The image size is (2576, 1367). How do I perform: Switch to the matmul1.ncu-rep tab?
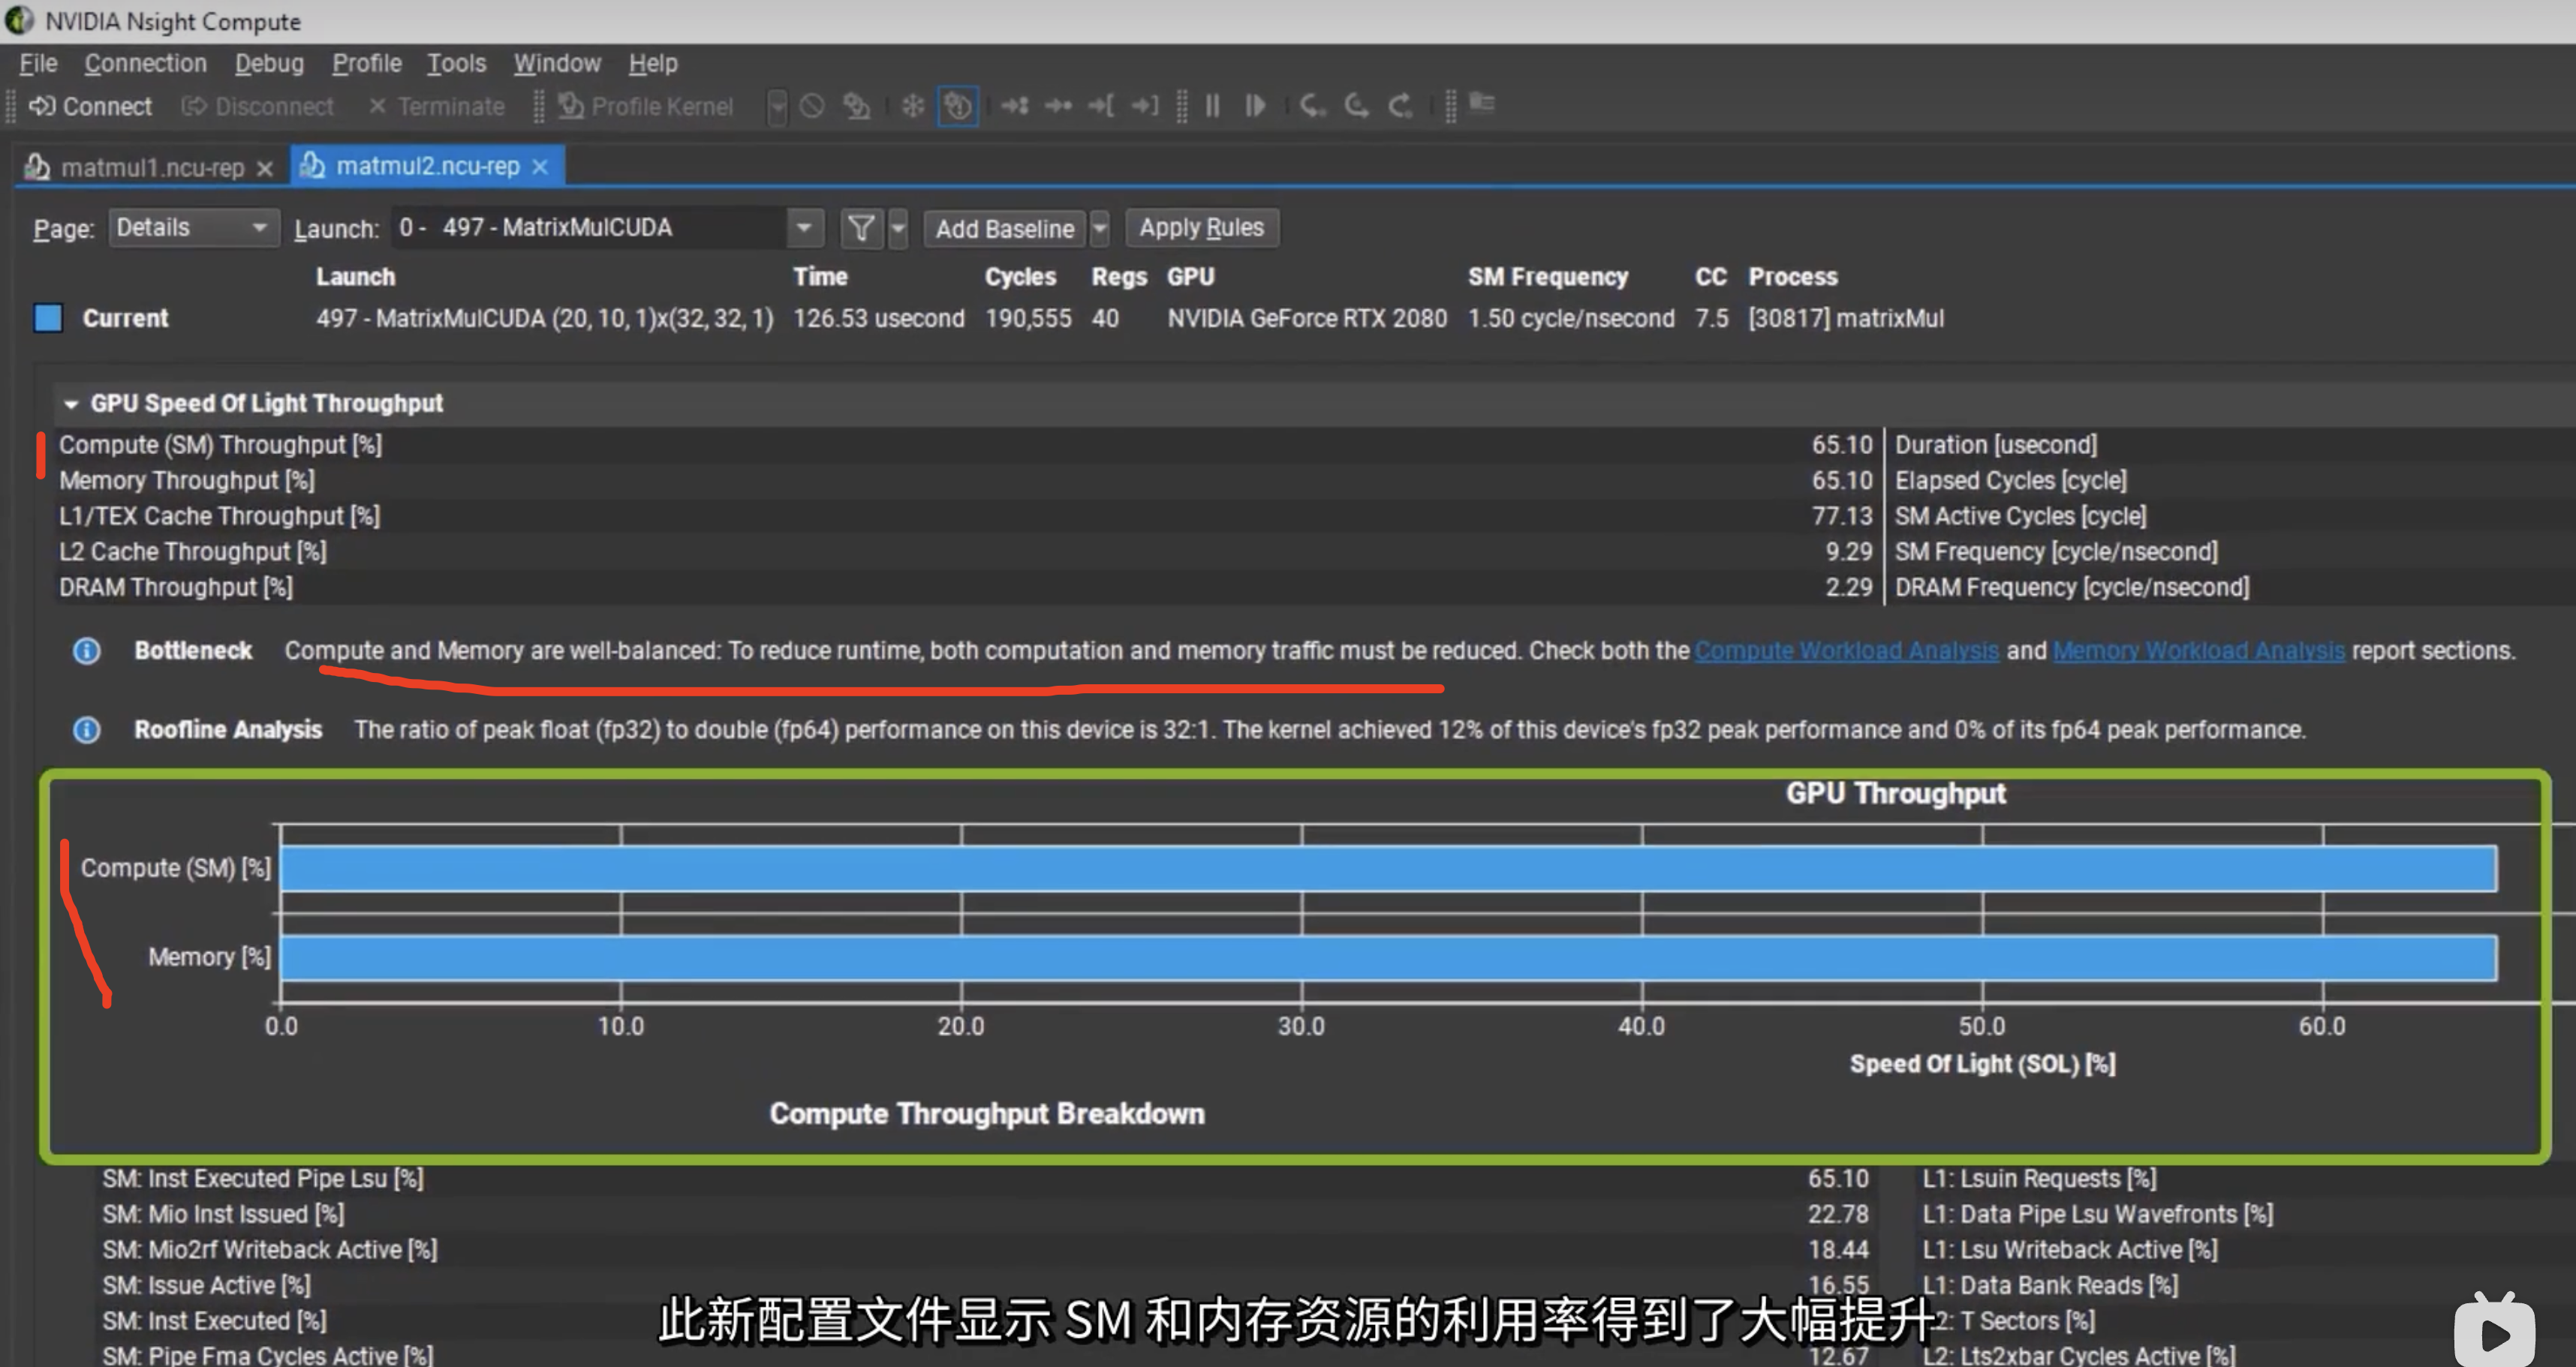[152, 167]
